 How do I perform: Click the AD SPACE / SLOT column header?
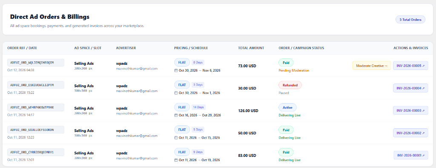pyautogui.click(x=88, y=48)
